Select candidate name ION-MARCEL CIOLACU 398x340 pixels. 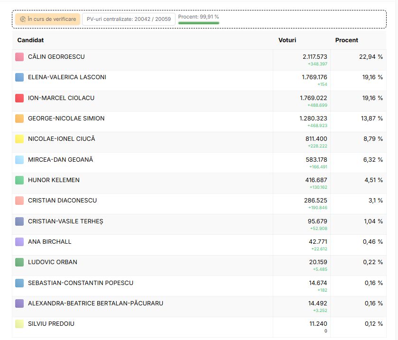61,98
